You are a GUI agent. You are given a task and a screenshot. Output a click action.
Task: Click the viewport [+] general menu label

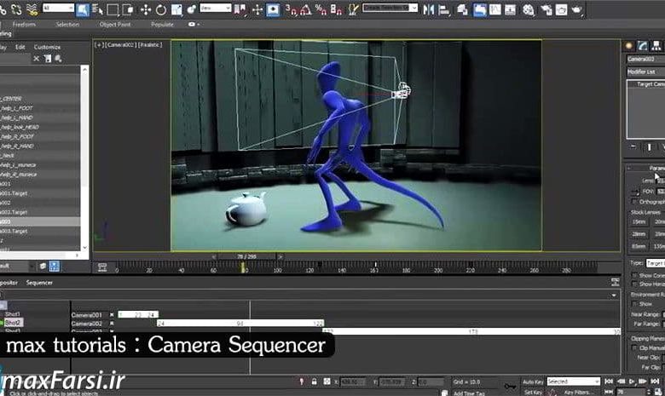99,44
